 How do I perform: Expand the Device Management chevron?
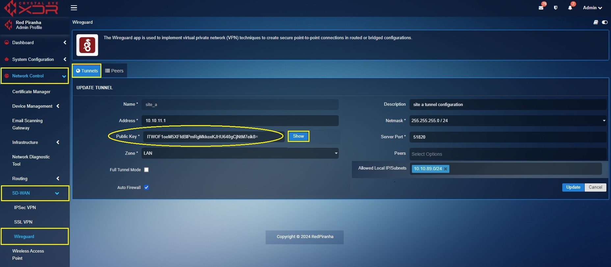tap(58, 106)
